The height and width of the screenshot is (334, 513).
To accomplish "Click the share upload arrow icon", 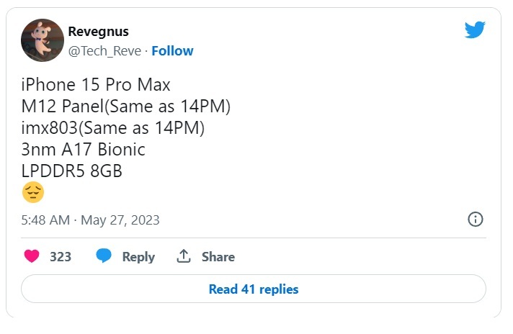I will tap(184, 256).
